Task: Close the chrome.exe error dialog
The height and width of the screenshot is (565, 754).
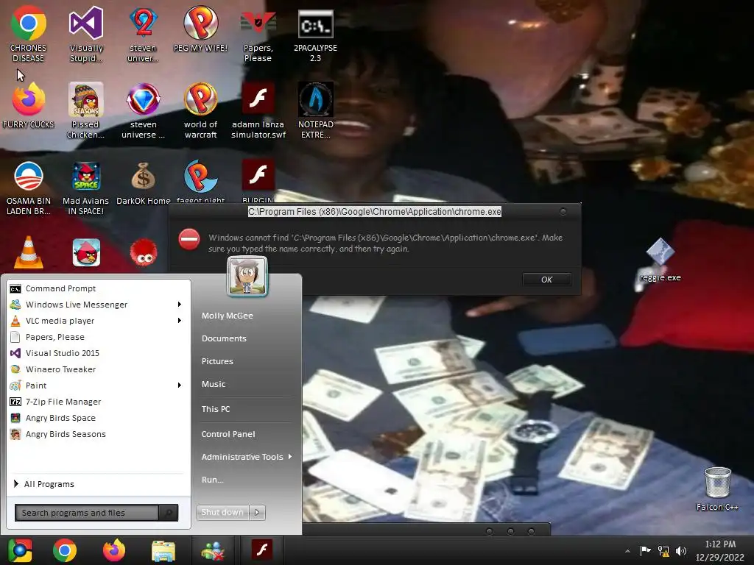Action: [563, 211]
